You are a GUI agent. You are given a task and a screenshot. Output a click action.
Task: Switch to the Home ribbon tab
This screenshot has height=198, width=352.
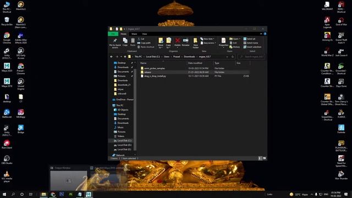pyautogui.click(x=123, y=34)
